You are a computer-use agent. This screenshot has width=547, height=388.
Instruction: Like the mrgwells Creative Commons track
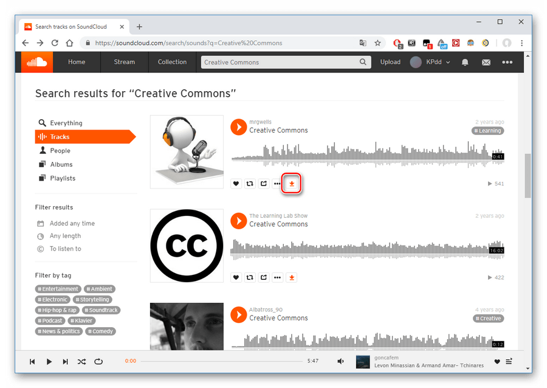coord(236,184)
